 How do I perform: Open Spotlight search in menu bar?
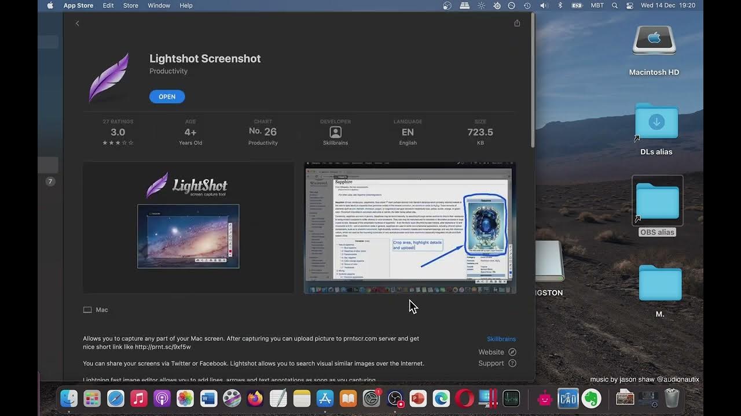pyautogui.click(x=615, y=5)
